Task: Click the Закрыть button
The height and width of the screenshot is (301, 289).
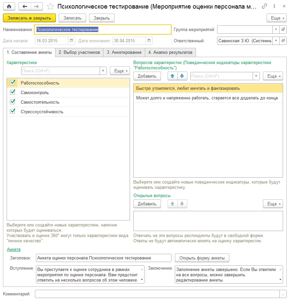Action: (x=102, y=18)
